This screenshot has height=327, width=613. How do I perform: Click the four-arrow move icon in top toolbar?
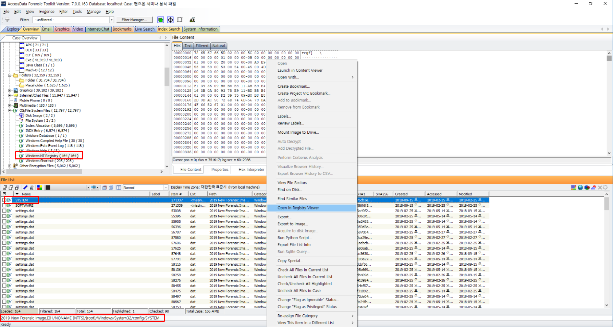pos(170,20)
